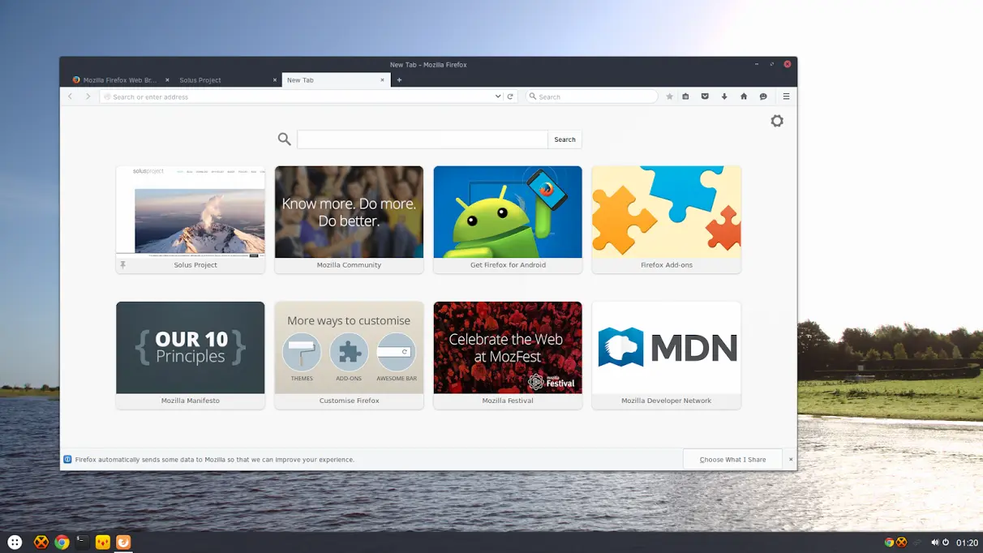Go to the Firefox home page
This screenshot has height=553, width=983.
[x=744, y=96]
